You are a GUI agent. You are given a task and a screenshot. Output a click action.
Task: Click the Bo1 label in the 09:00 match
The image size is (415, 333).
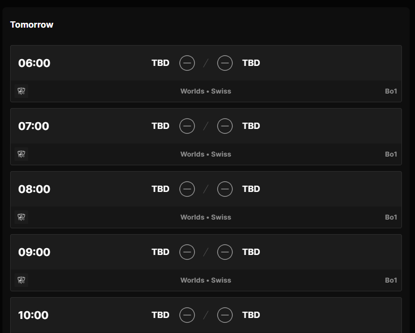(391, 280)
